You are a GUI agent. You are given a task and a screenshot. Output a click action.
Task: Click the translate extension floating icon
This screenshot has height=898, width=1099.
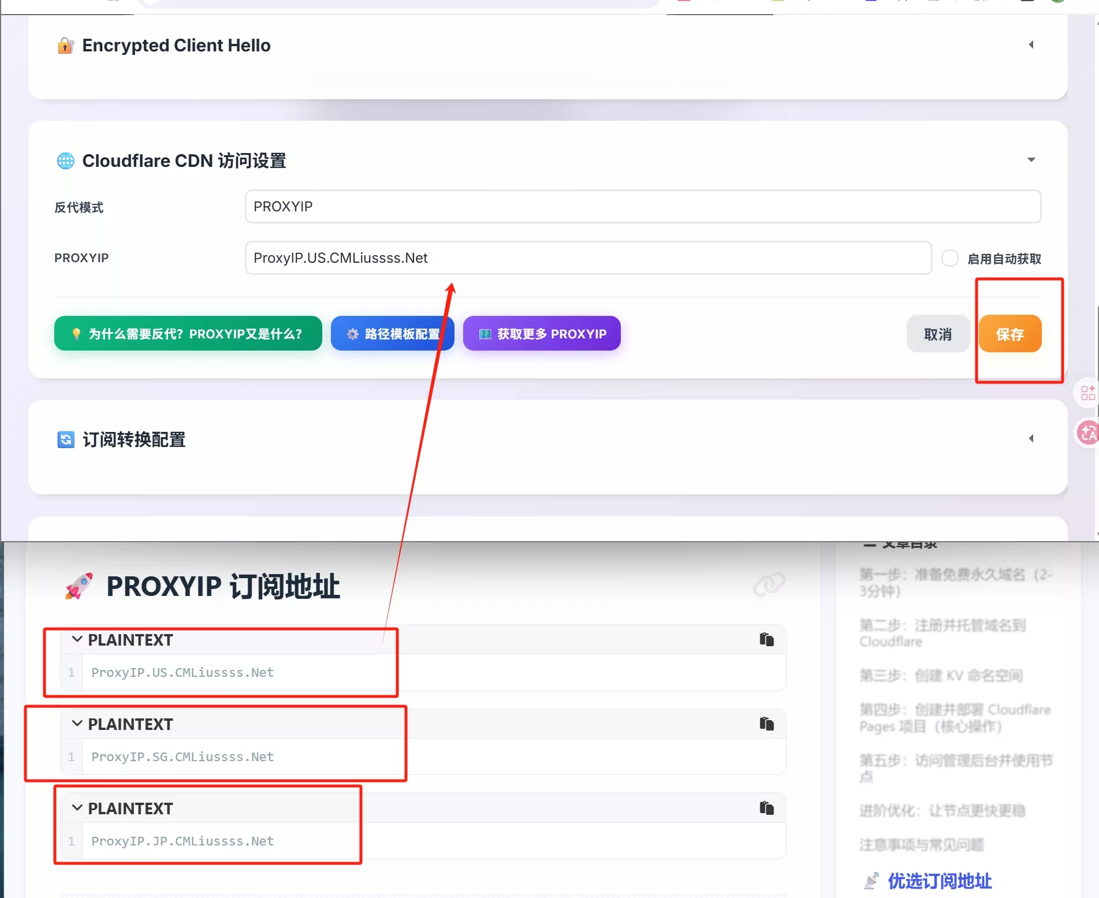point(1088,433)
